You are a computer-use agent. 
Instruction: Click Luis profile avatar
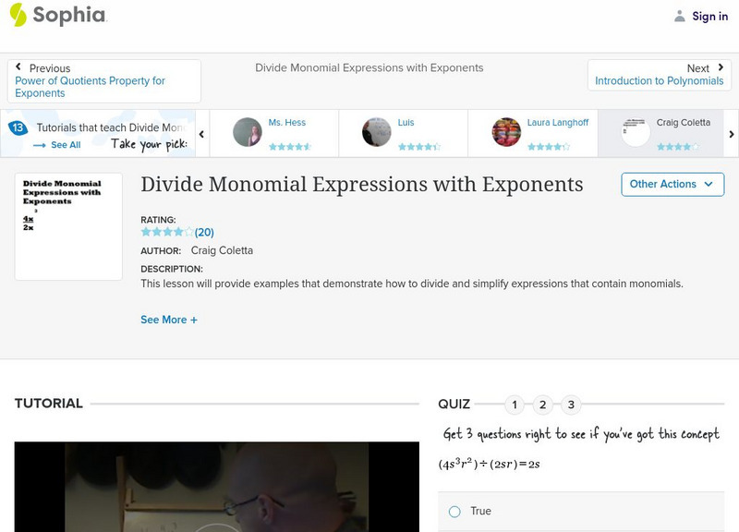[377, 132]
